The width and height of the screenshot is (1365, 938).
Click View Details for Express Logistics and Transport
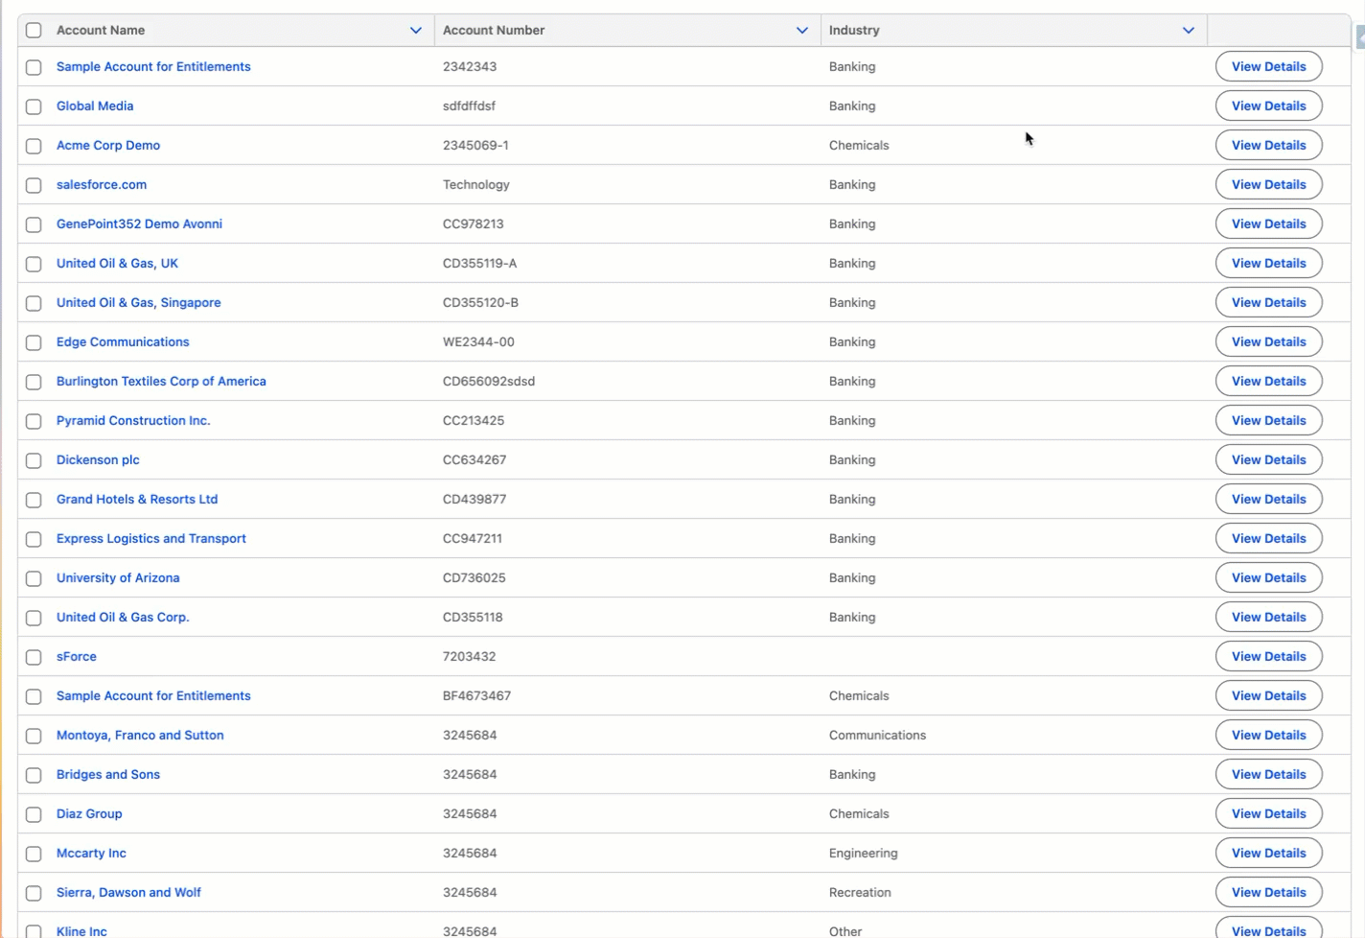(x=1269, y=539)
